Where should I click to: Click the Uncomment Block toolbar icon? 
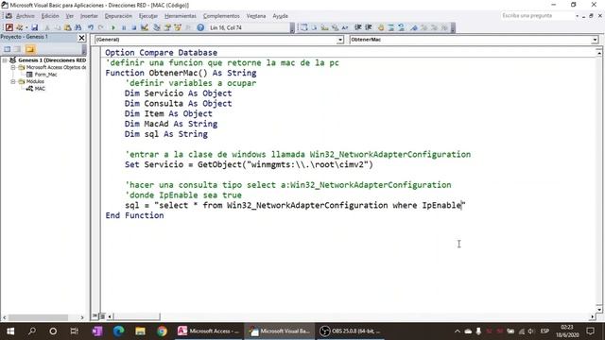tap(401, 27)
